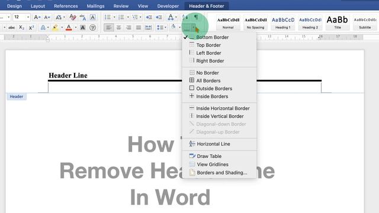
Task: Click the Change Case Aa icon
Action: [58, 17]
